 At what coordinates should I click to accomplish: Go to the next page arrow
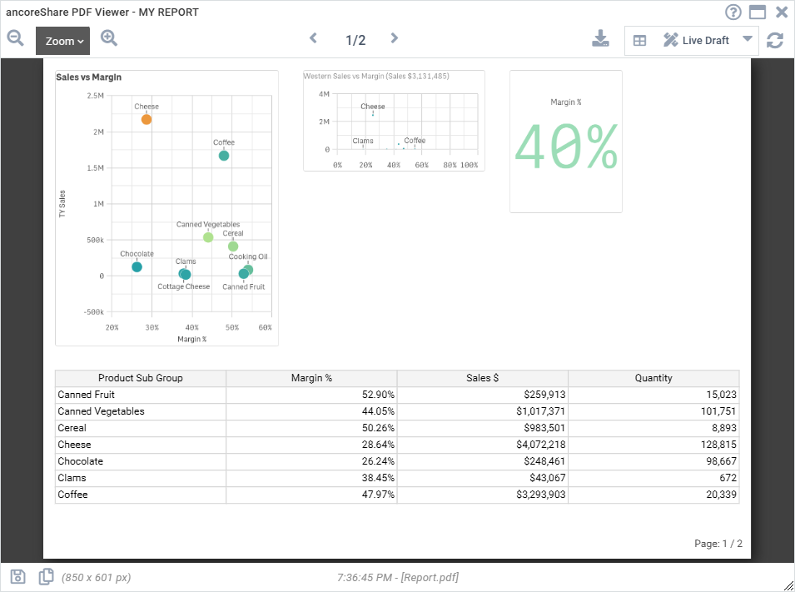(x=394, y=38)
